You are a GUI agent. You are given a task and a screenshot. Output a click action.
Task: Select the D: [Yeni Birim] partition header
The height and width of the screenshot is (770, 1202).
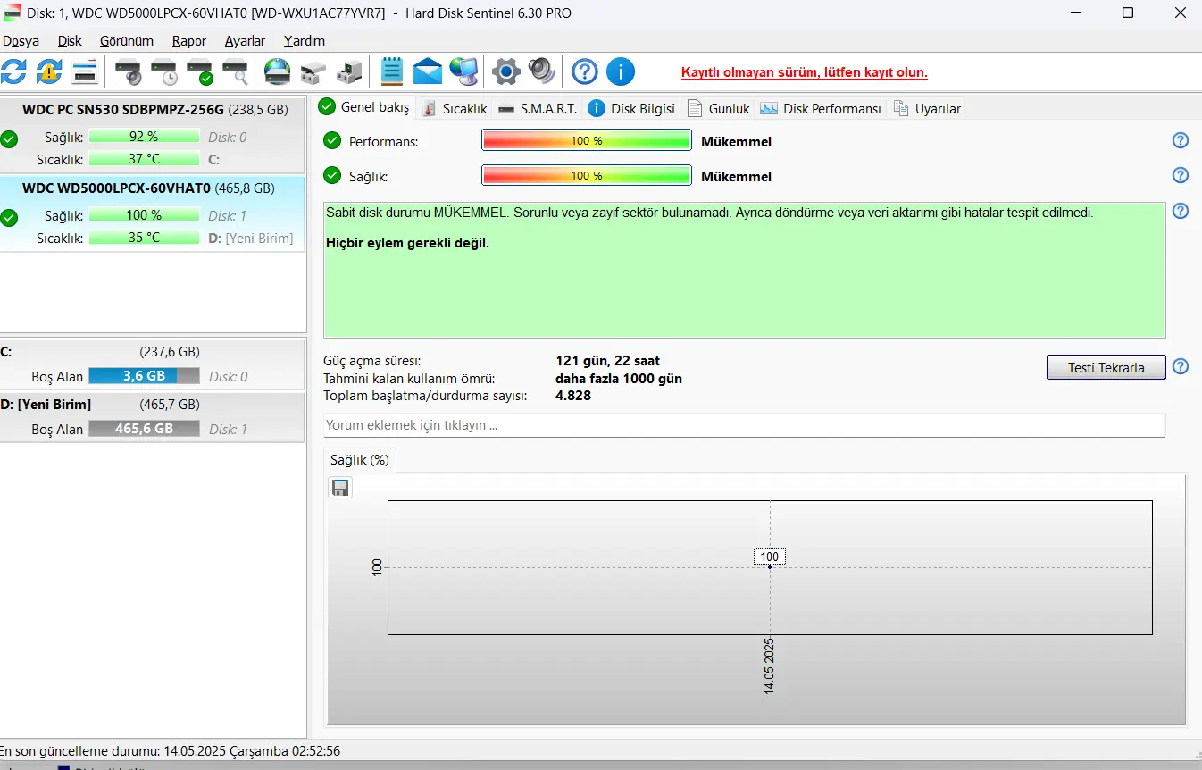click(x=153, y=405)
